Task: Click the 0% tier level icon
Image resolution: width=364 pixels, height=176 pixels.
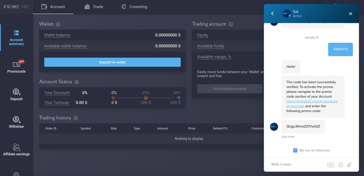Action: click(113, 98)
